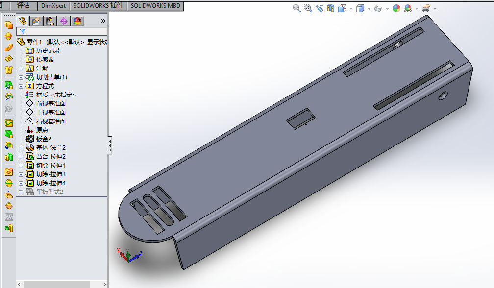The height and width of the screenshot is (288, 494).
Task: Click the View Orientation cube icon
Action: click(x=342, y=8)
